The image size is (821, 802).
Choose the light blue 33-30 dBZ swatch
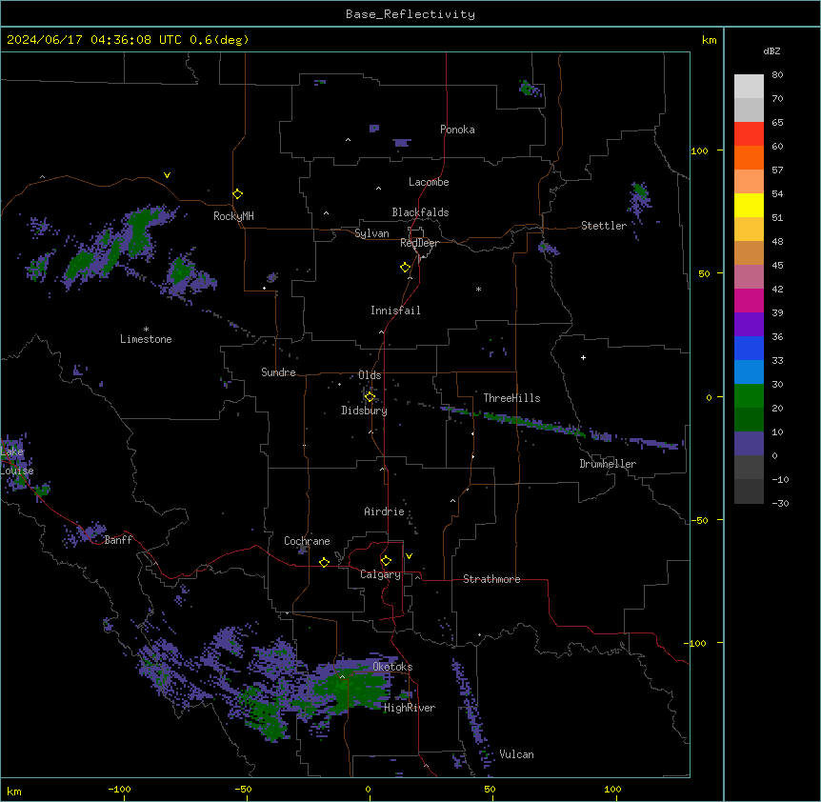(x=749, y=372)
